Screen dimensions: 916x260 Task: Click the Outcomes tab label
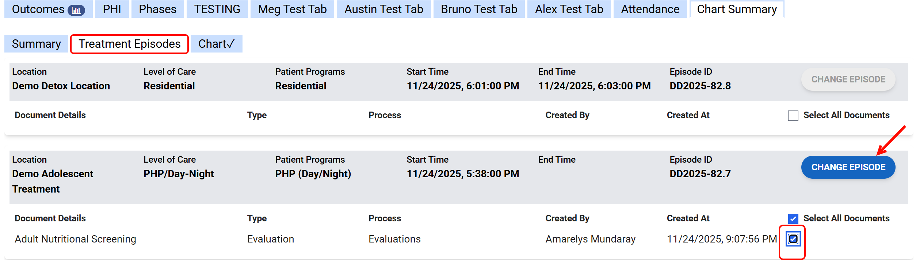38,9
